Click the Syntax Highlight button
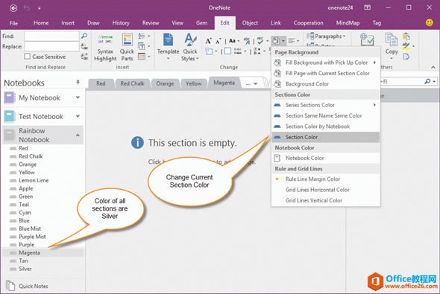 105,48
